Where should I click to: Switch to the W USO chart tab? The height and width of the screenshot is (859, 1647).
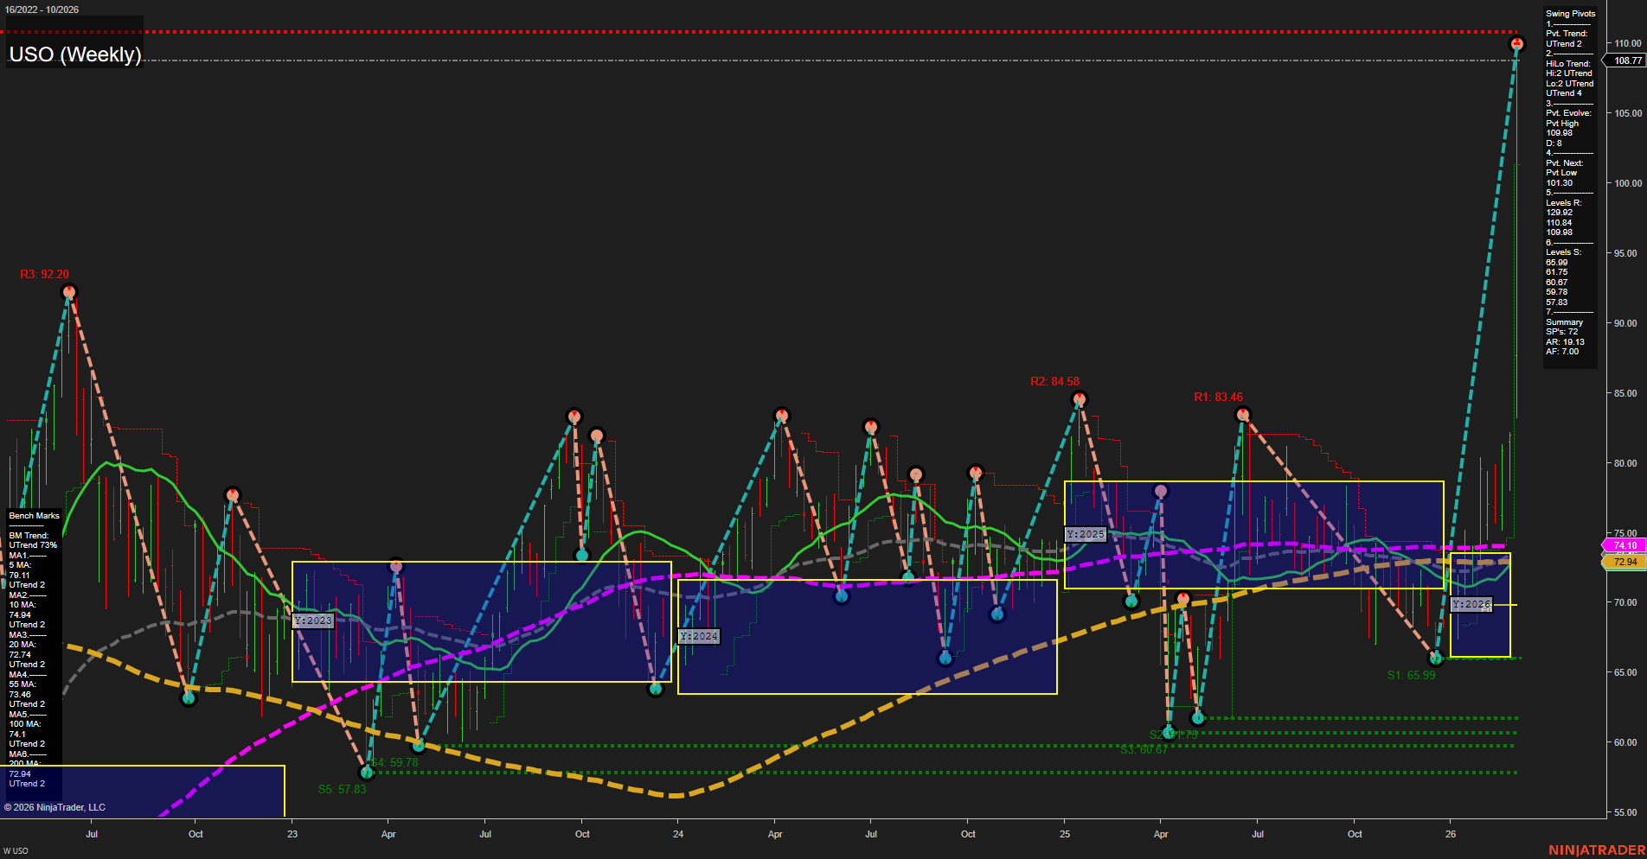[17, 849]
